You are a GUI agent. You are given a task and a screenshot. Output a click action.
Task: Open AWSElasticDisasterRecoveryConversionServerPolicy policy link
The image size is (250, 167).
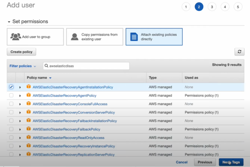74,112
